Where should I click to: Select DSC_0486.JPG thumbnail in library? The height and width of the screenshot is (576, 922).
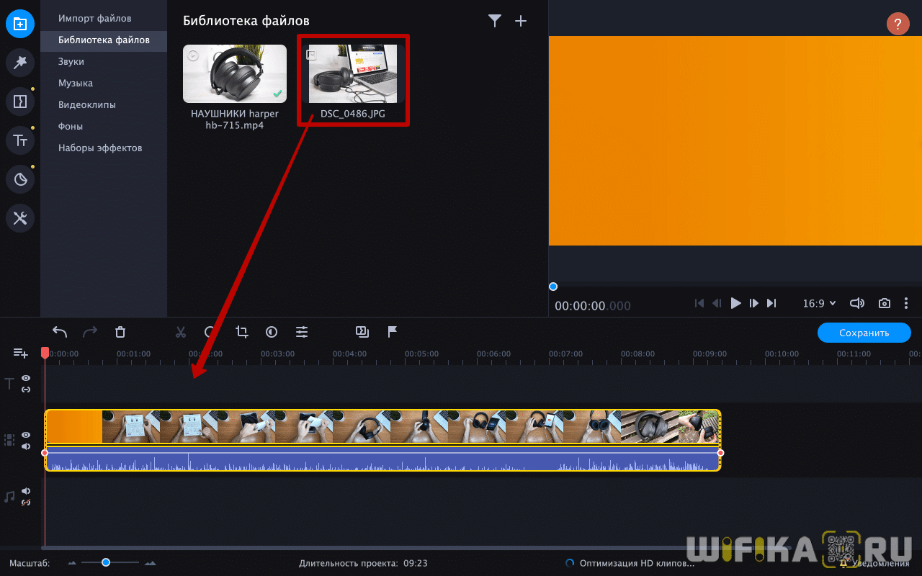(353, 74)
